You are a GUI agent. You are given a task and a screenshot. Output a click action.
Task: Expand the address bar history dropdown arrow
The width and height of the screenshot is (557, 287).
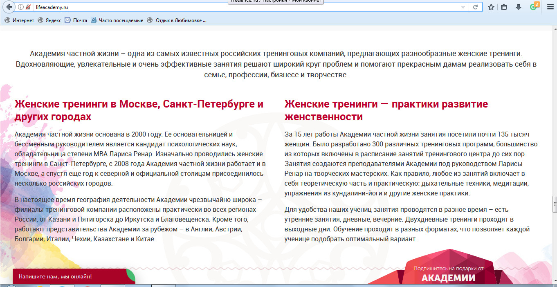pos(463,7)
